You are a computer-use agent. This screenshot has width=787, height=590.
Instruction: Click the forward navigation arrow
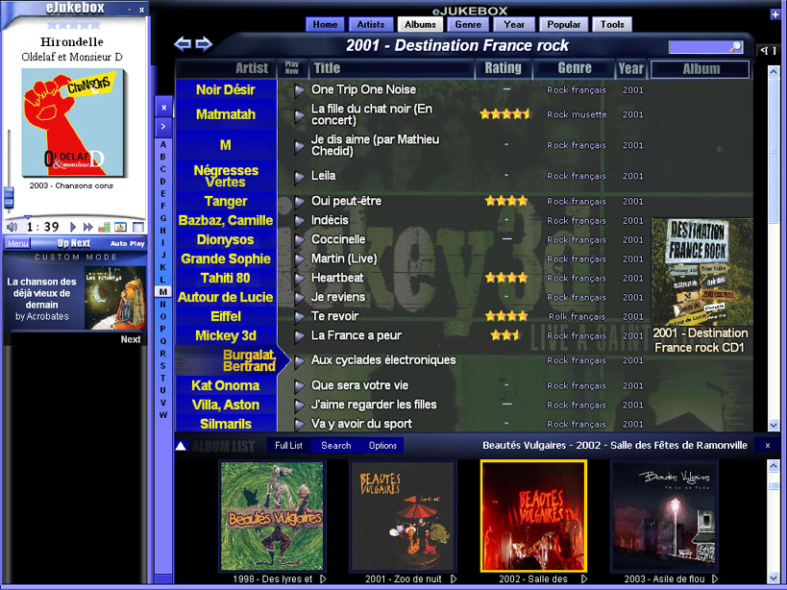point(204,44)
